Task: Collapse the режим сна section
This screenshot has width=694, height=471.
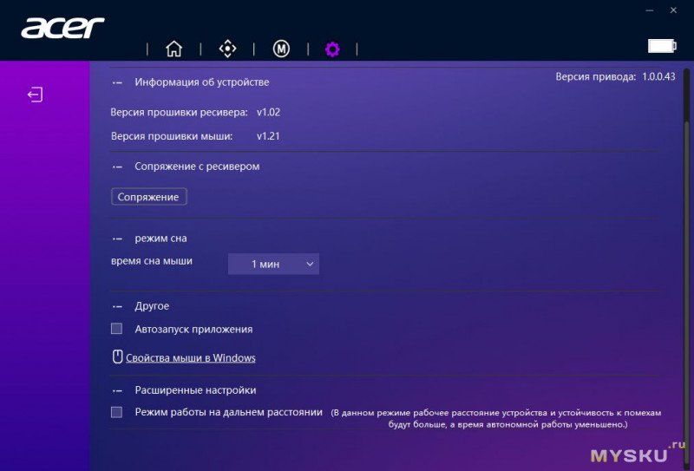Action: click(x=116, y=239)
